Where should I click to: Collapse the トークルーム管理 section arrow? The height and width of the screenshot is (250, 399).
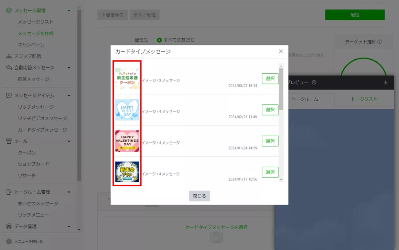(69, 192)
